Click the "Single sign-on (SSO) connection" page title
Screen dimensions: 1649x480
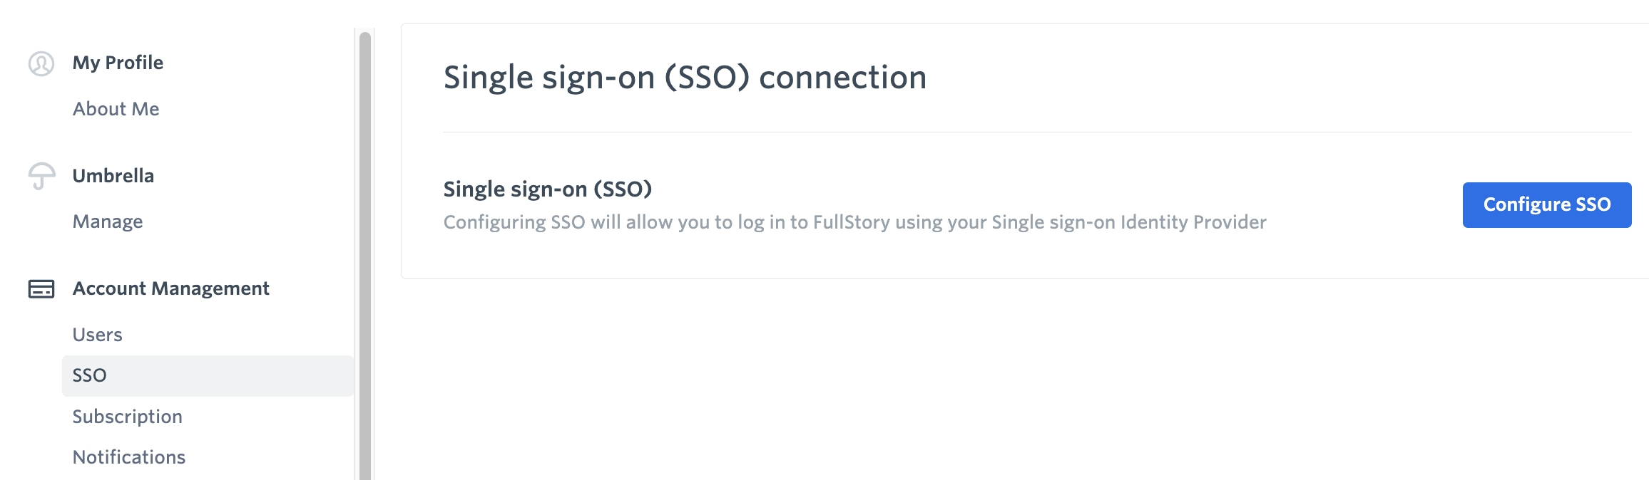click(x=685, y=77)
